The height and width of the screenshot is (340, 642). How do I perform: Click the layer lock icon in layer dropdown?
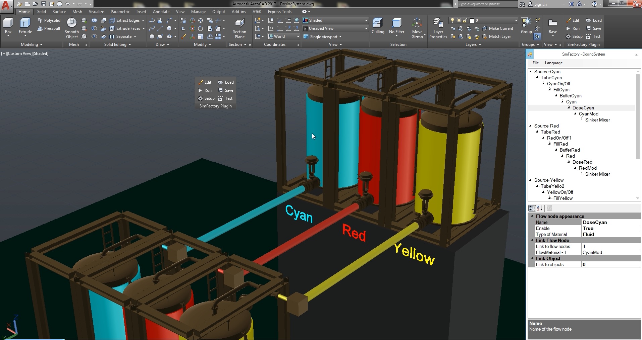[465, 20]
